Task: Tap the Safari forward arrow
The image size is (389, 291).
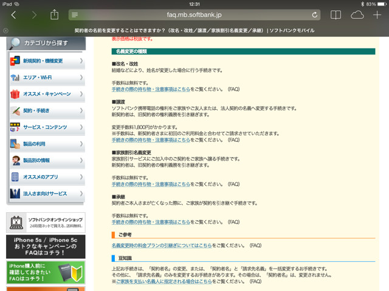Action: click(x=34, y=15)
